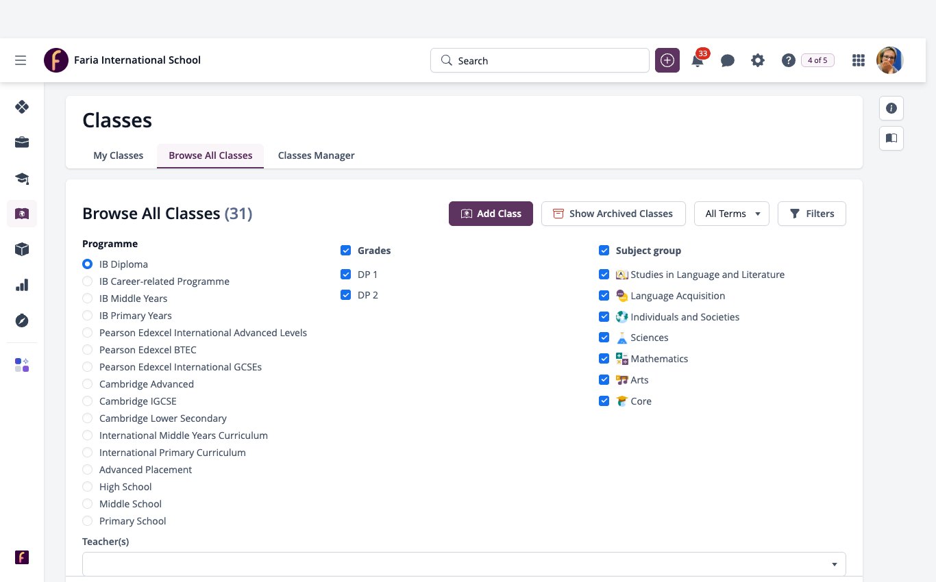Select IB Middle Years programme radio

pos(87,299)
